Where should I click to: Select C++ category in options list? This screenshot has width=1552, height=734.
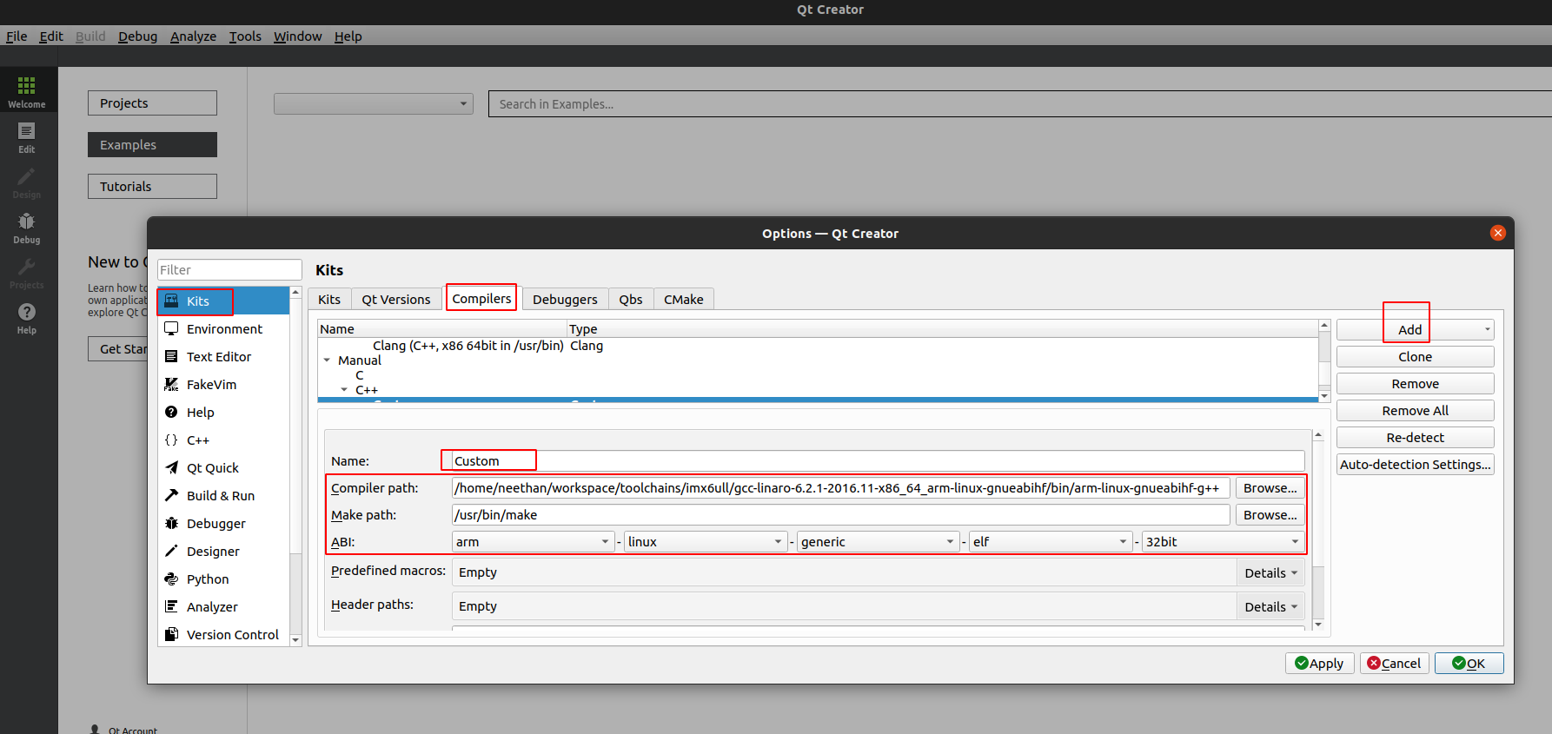click(223, 440)
